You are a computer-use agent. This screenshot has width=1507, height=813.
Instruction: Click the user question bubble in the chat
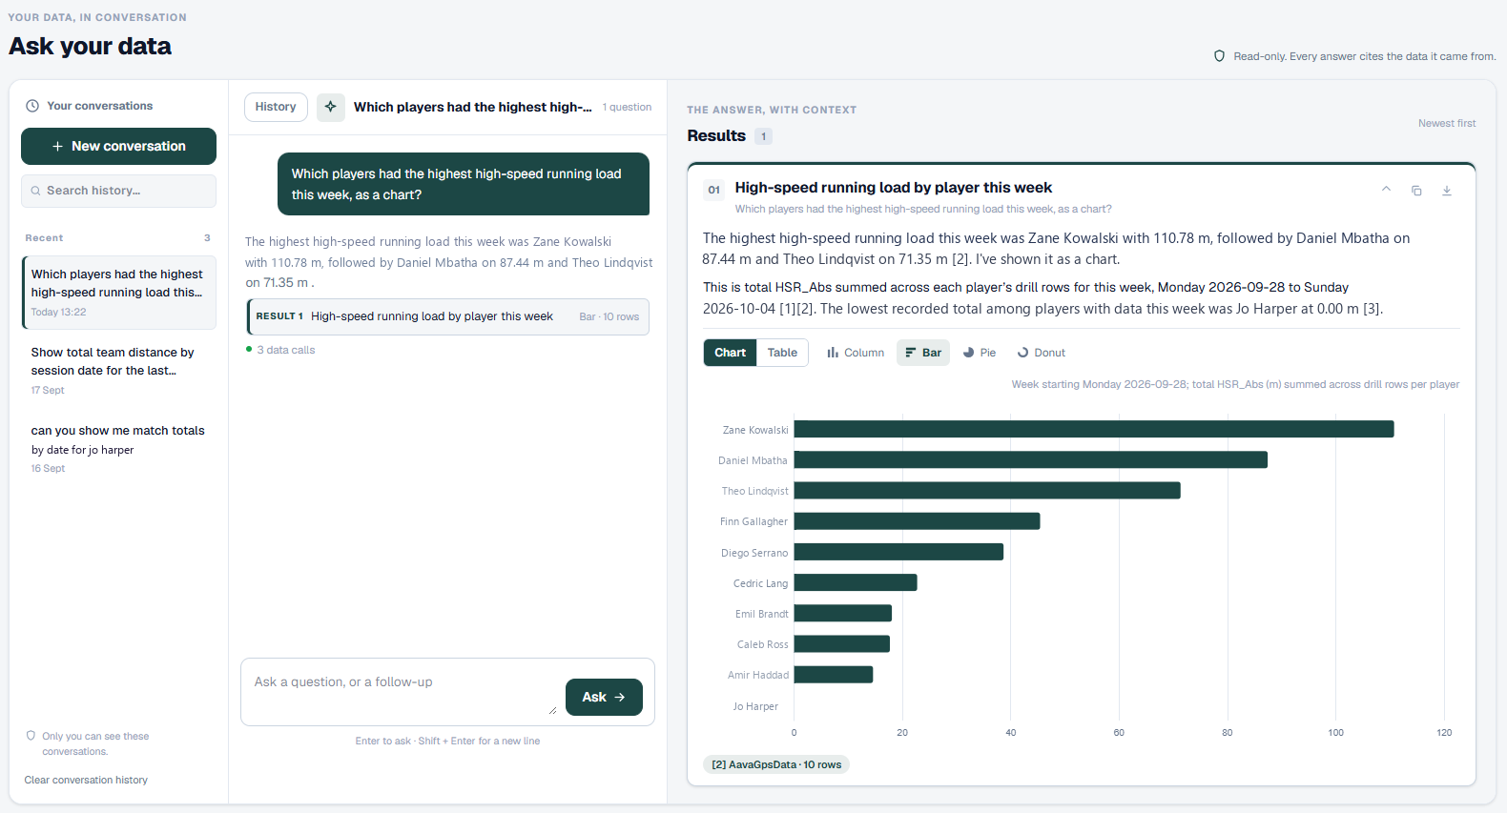coord(464,184)
